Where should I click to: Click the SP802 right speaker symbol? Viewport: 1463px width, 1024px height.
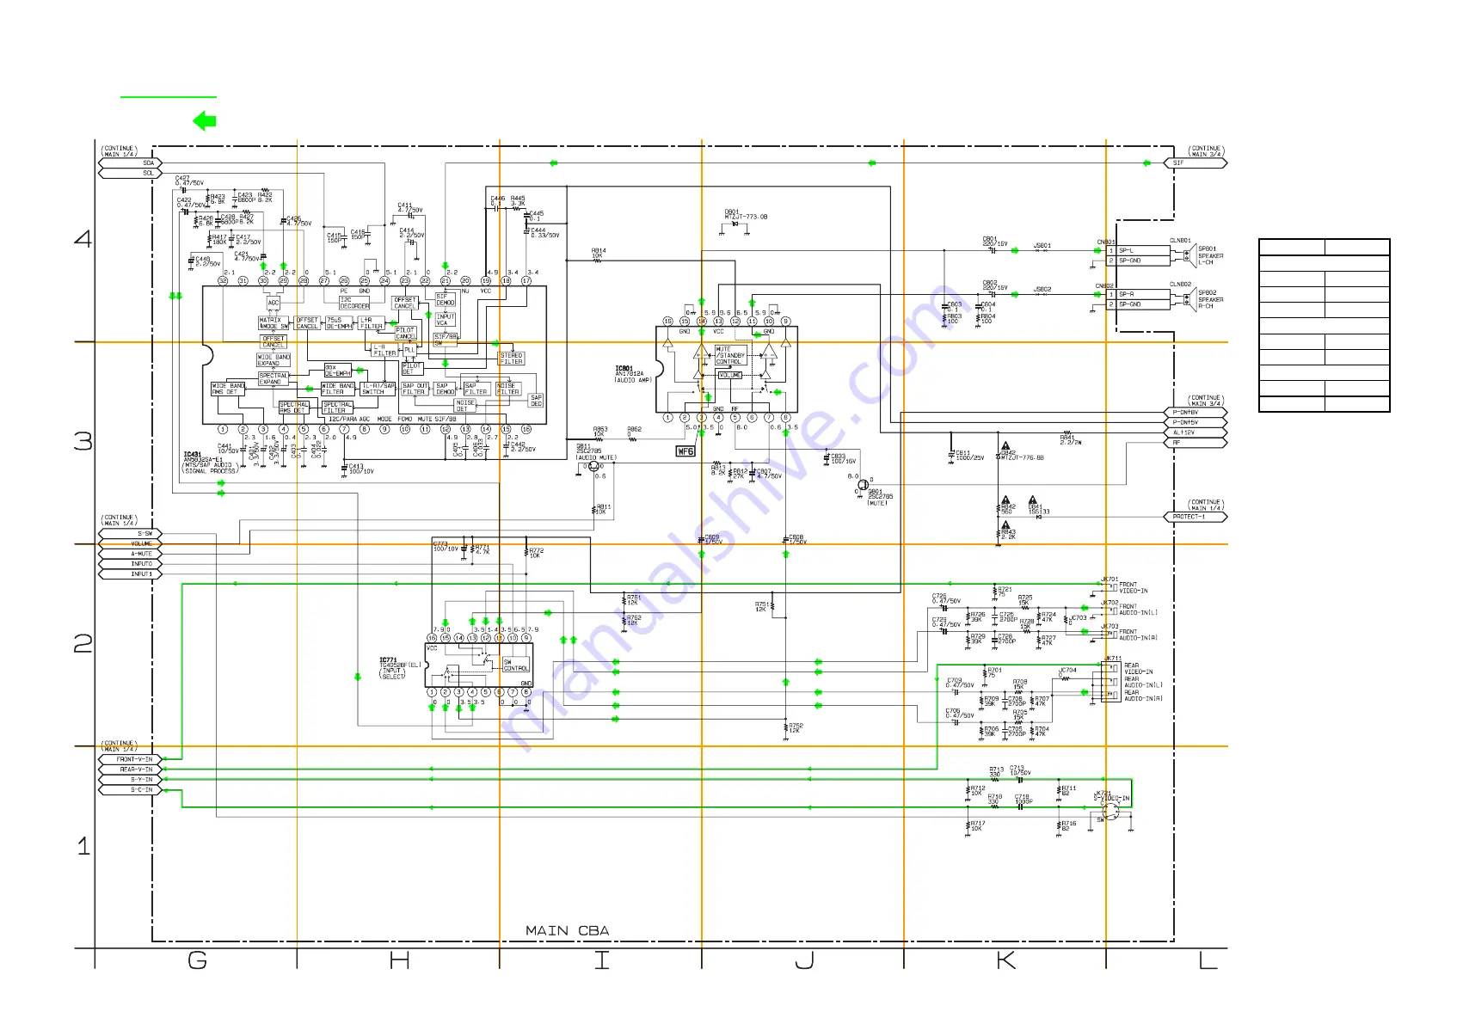[1189, 299]
